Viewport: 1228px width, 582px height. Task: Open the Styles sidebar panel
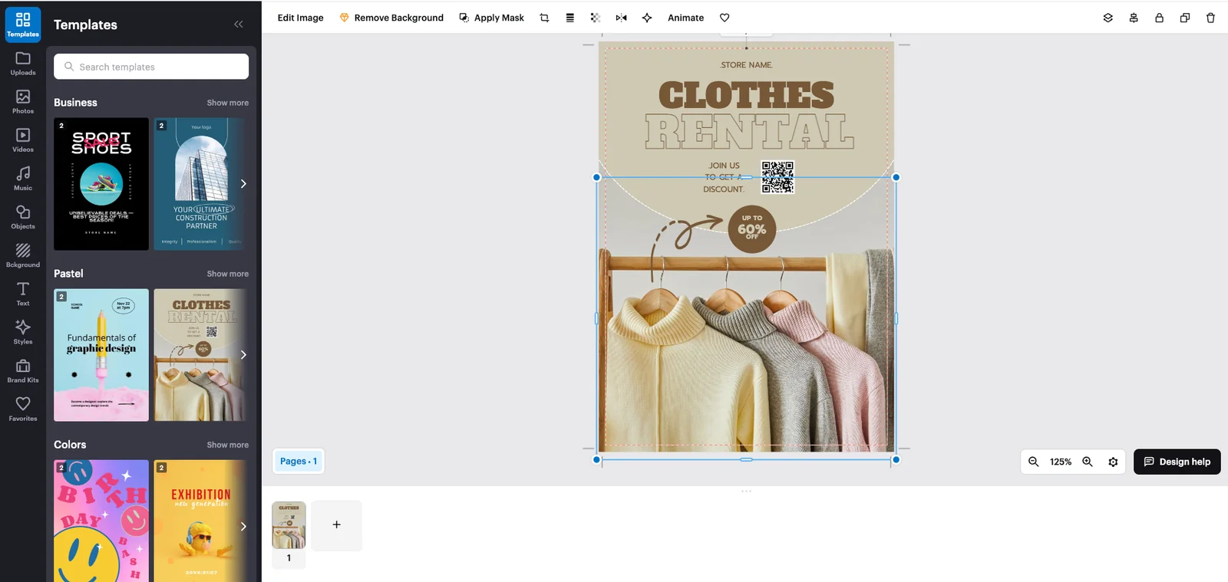click(23, 332)
